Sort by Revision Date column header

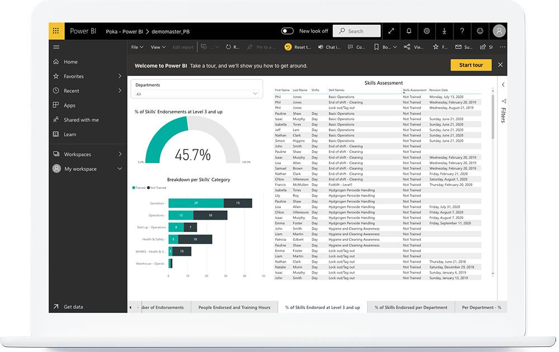click(438, 90)
